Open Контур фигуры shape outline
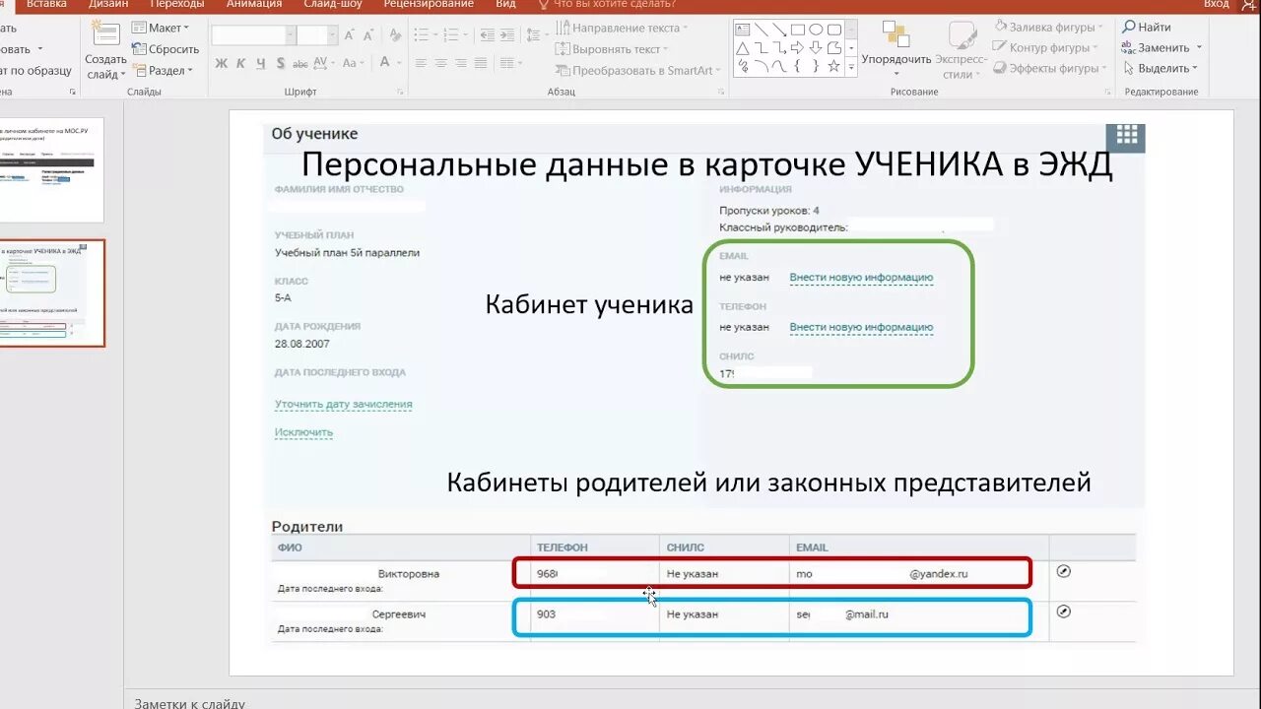Viewport: 1261px width, 709px height. (x=1047, y=48)
